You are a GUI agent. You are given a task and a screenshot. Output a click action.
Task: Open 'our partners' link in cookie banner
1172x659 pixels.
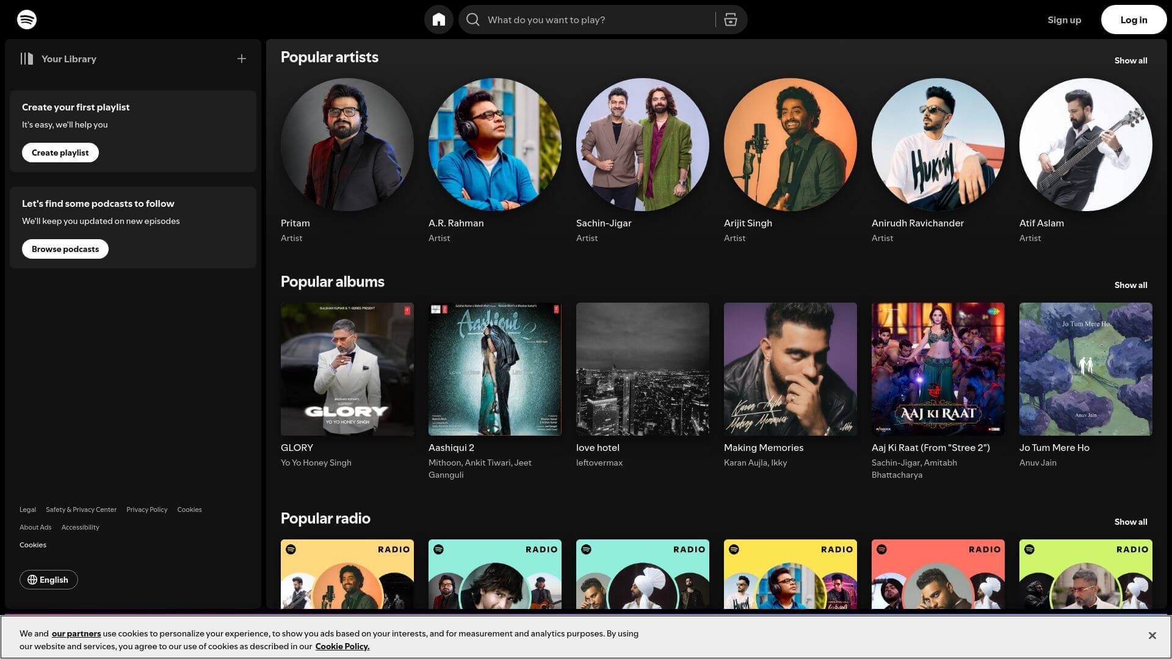(x=76, y=633)
